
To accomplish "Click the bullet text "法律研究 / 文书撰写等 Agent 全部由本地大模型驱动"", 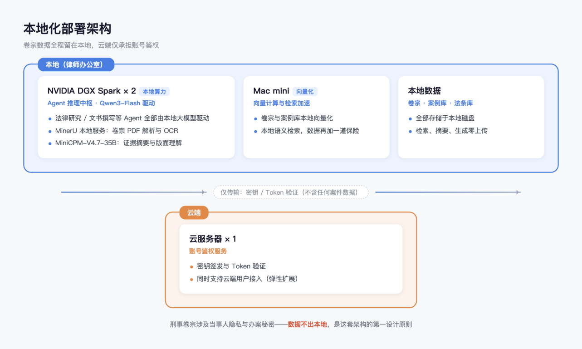I will (132, 118).
